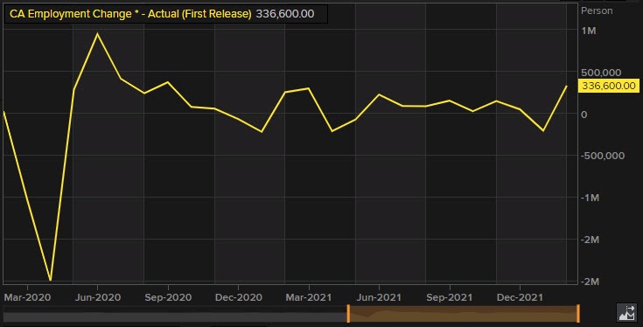Click the Jun-2020 date axis label
The image size is (643, 327).
[x=98, y=297]
